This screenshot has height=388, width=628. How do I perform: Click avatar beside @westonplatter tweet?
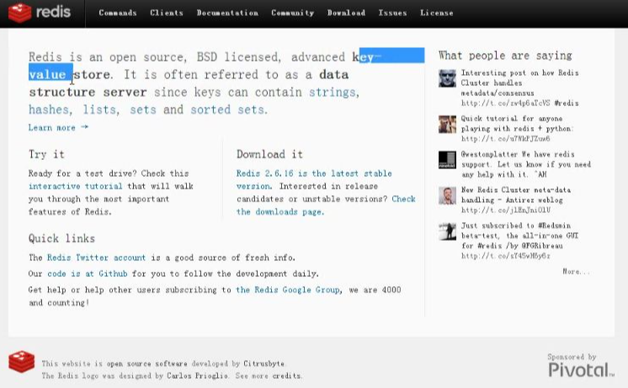click(x=447, y=160)
